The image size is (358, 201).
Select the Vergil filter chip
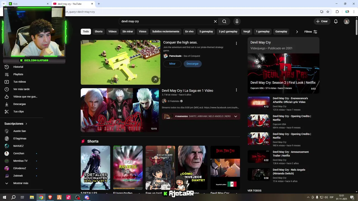click(247, 32)
